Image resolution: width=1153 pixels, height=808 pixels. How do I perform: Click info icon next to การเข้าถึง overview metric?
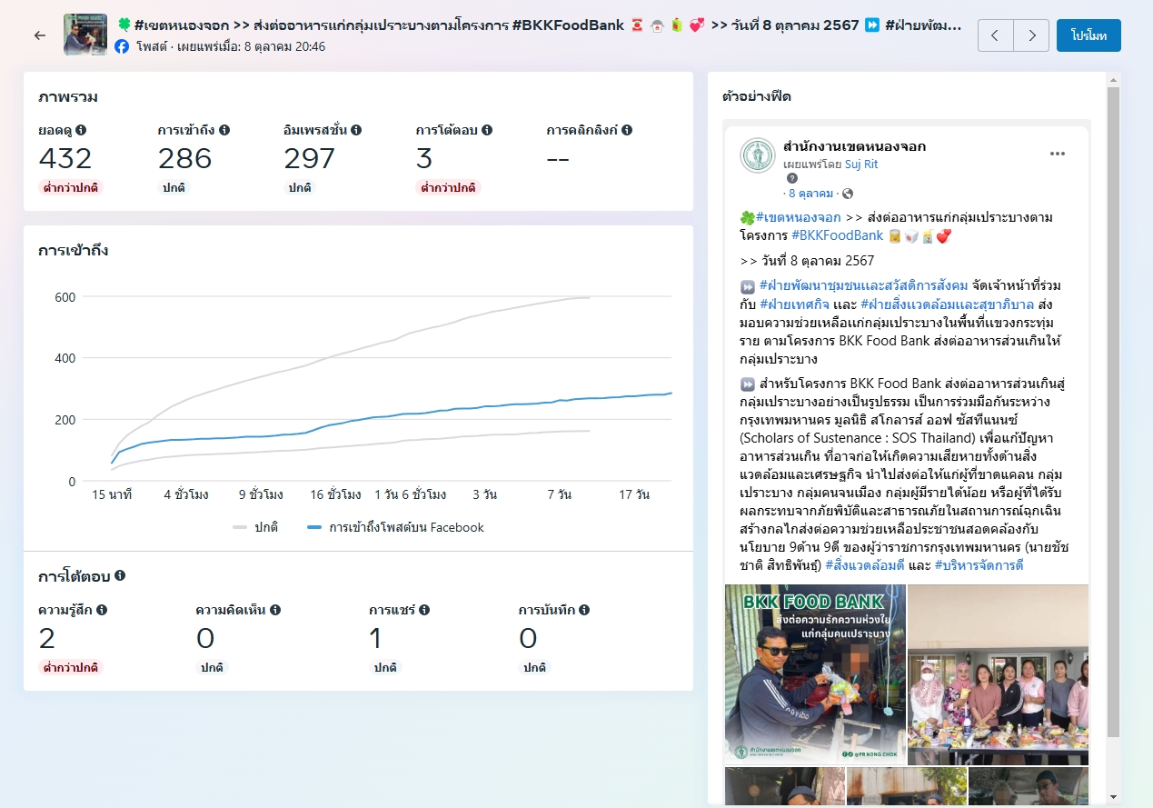coord(224,130)
